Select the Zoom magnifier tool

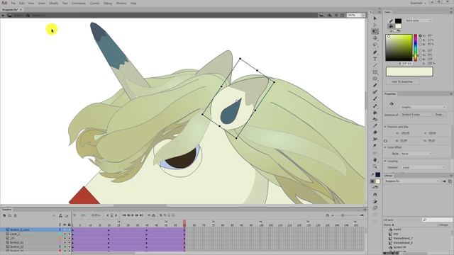click(375, 166)
